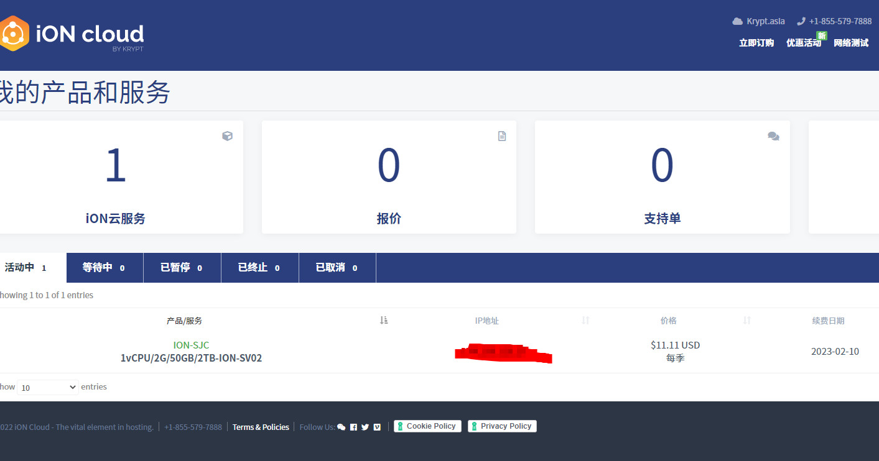Screen dimensions: 879x461
Task: Click the $11.11 USD price
Action: point(675,345)
